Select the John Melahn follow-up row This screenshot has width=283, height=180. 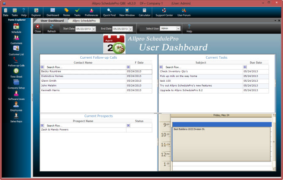(x=96, y=86)
